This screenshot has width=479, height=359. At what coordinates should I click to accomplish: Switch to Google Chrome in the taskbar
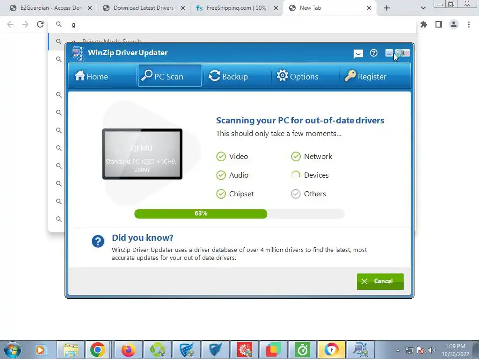[x=98, y=350]
